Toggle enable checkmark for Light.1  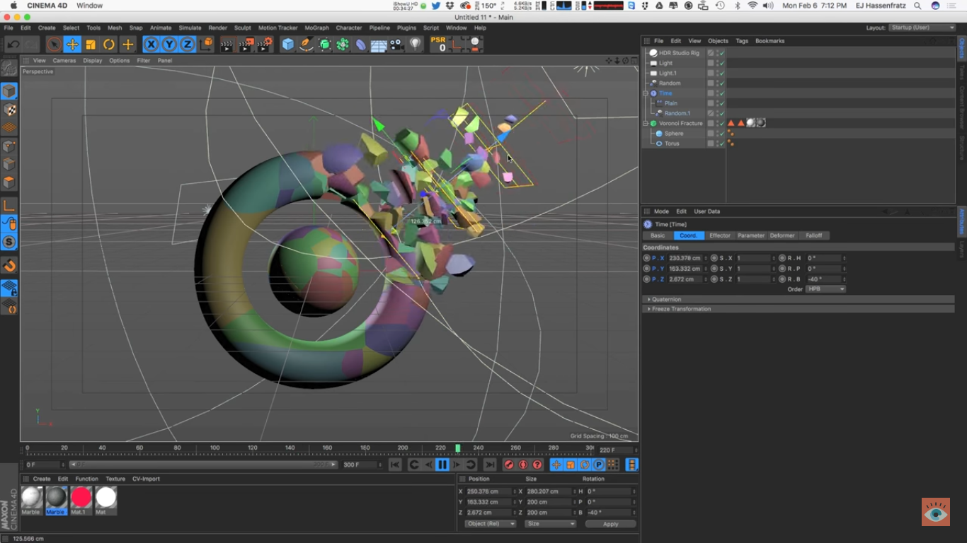click(x=721, y=73)
